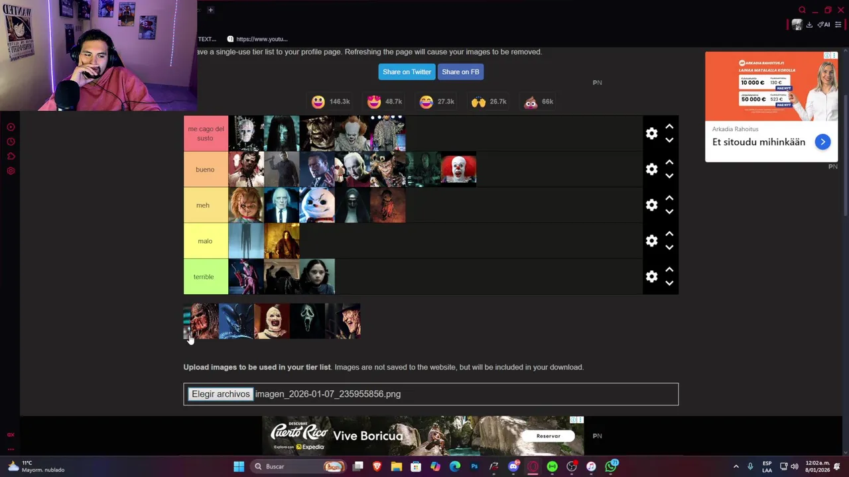Open Photoshop from taskbar
This screenshot has height=477, width=849.
point(474,466)
